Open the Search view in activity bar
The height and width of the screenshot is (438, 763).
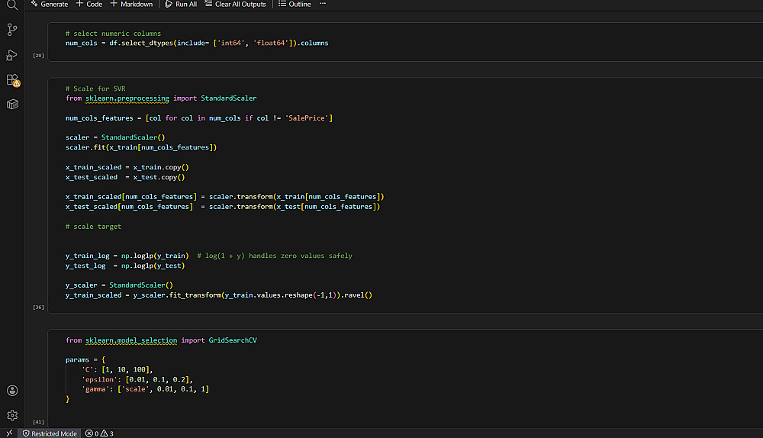[x=12, y=5]
